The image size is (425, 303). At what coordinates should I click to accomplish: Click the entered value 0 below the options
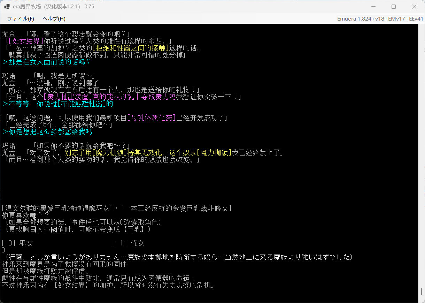3,250
